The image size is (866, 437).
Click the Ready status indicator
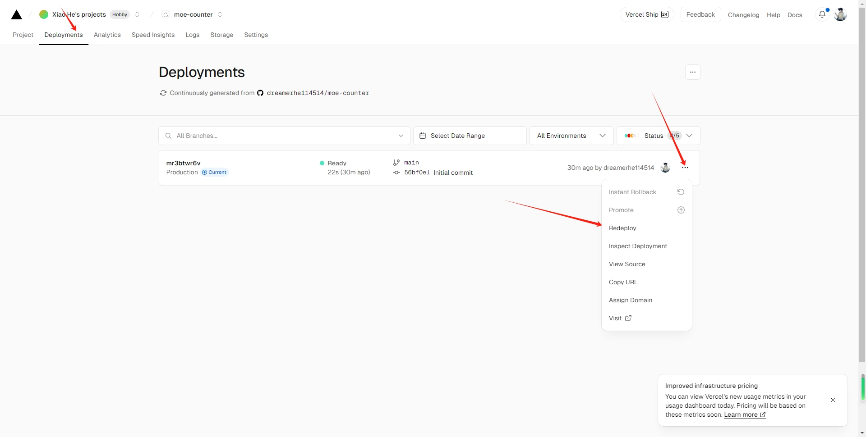point(333,163)
